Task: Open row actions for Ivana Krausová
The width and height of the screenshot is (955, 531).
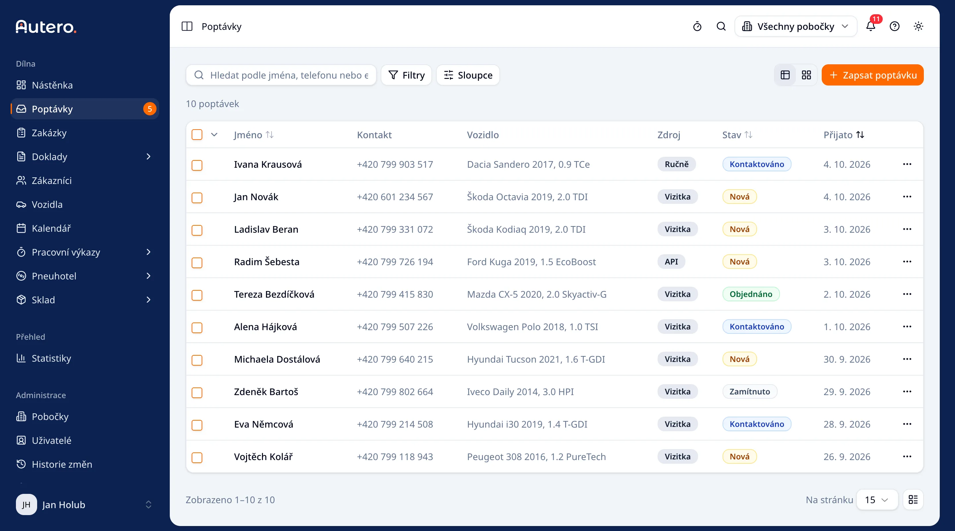Action: pos(907,164)
